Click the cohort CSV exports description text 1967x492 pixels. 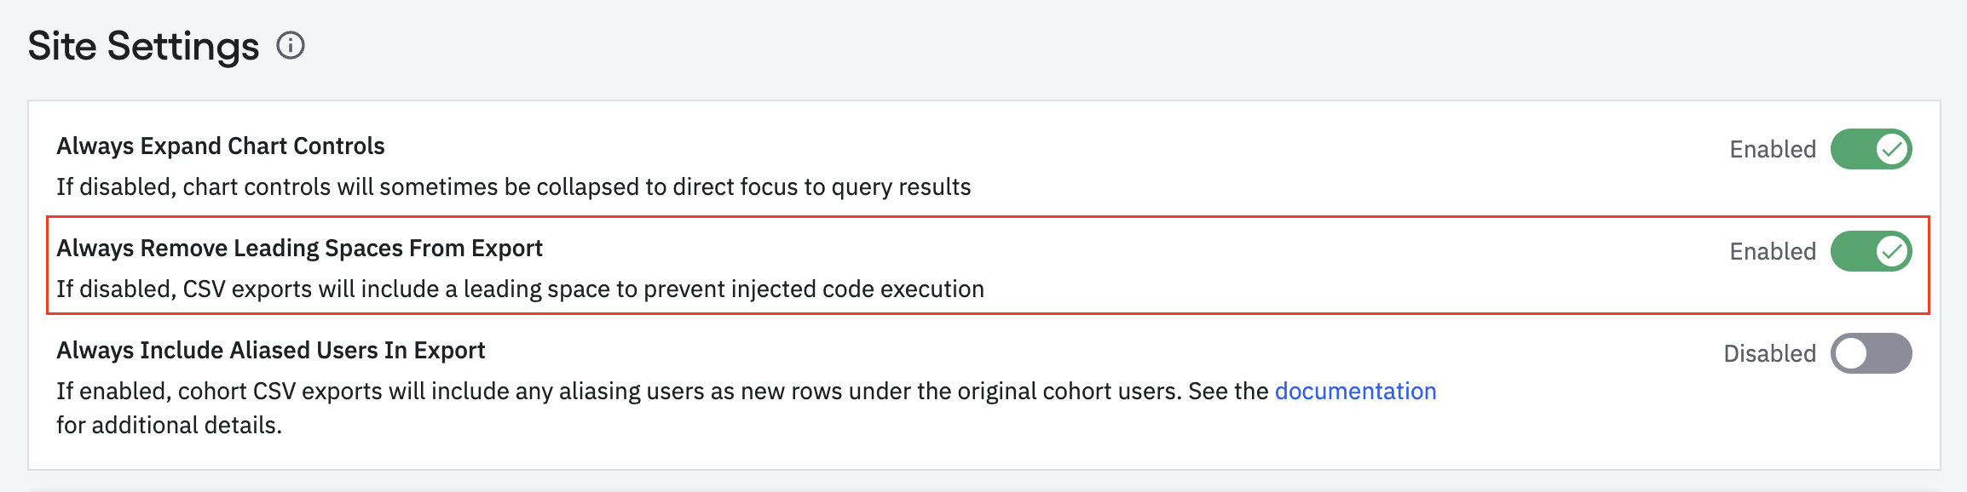[597, 392]
